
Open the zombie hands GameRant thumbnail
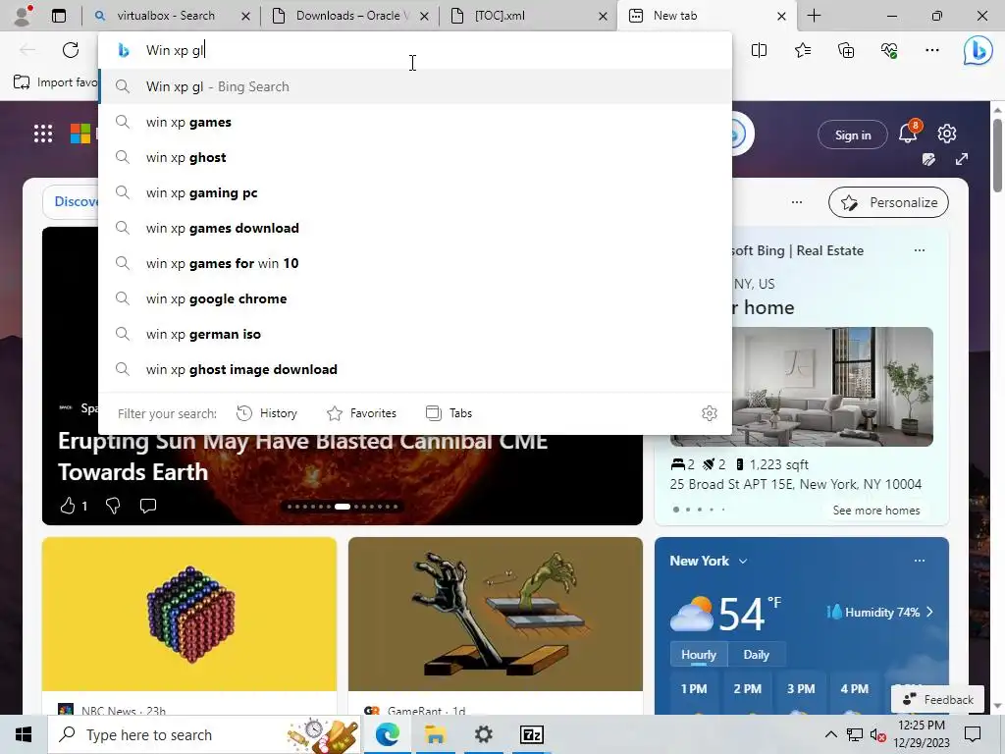[496, 615]
